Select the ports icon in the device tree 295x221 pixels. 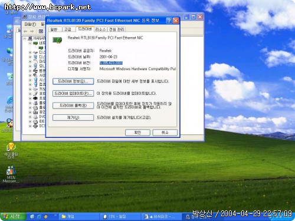[35, 94]
